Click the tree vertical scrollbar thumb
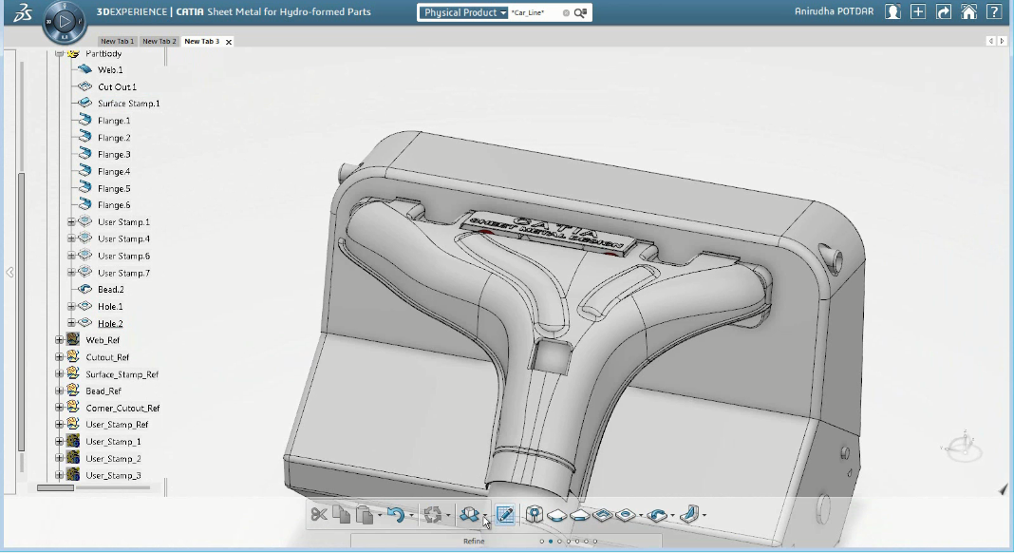Screen dimensions: 1014x553 click(x=21, y=312)
